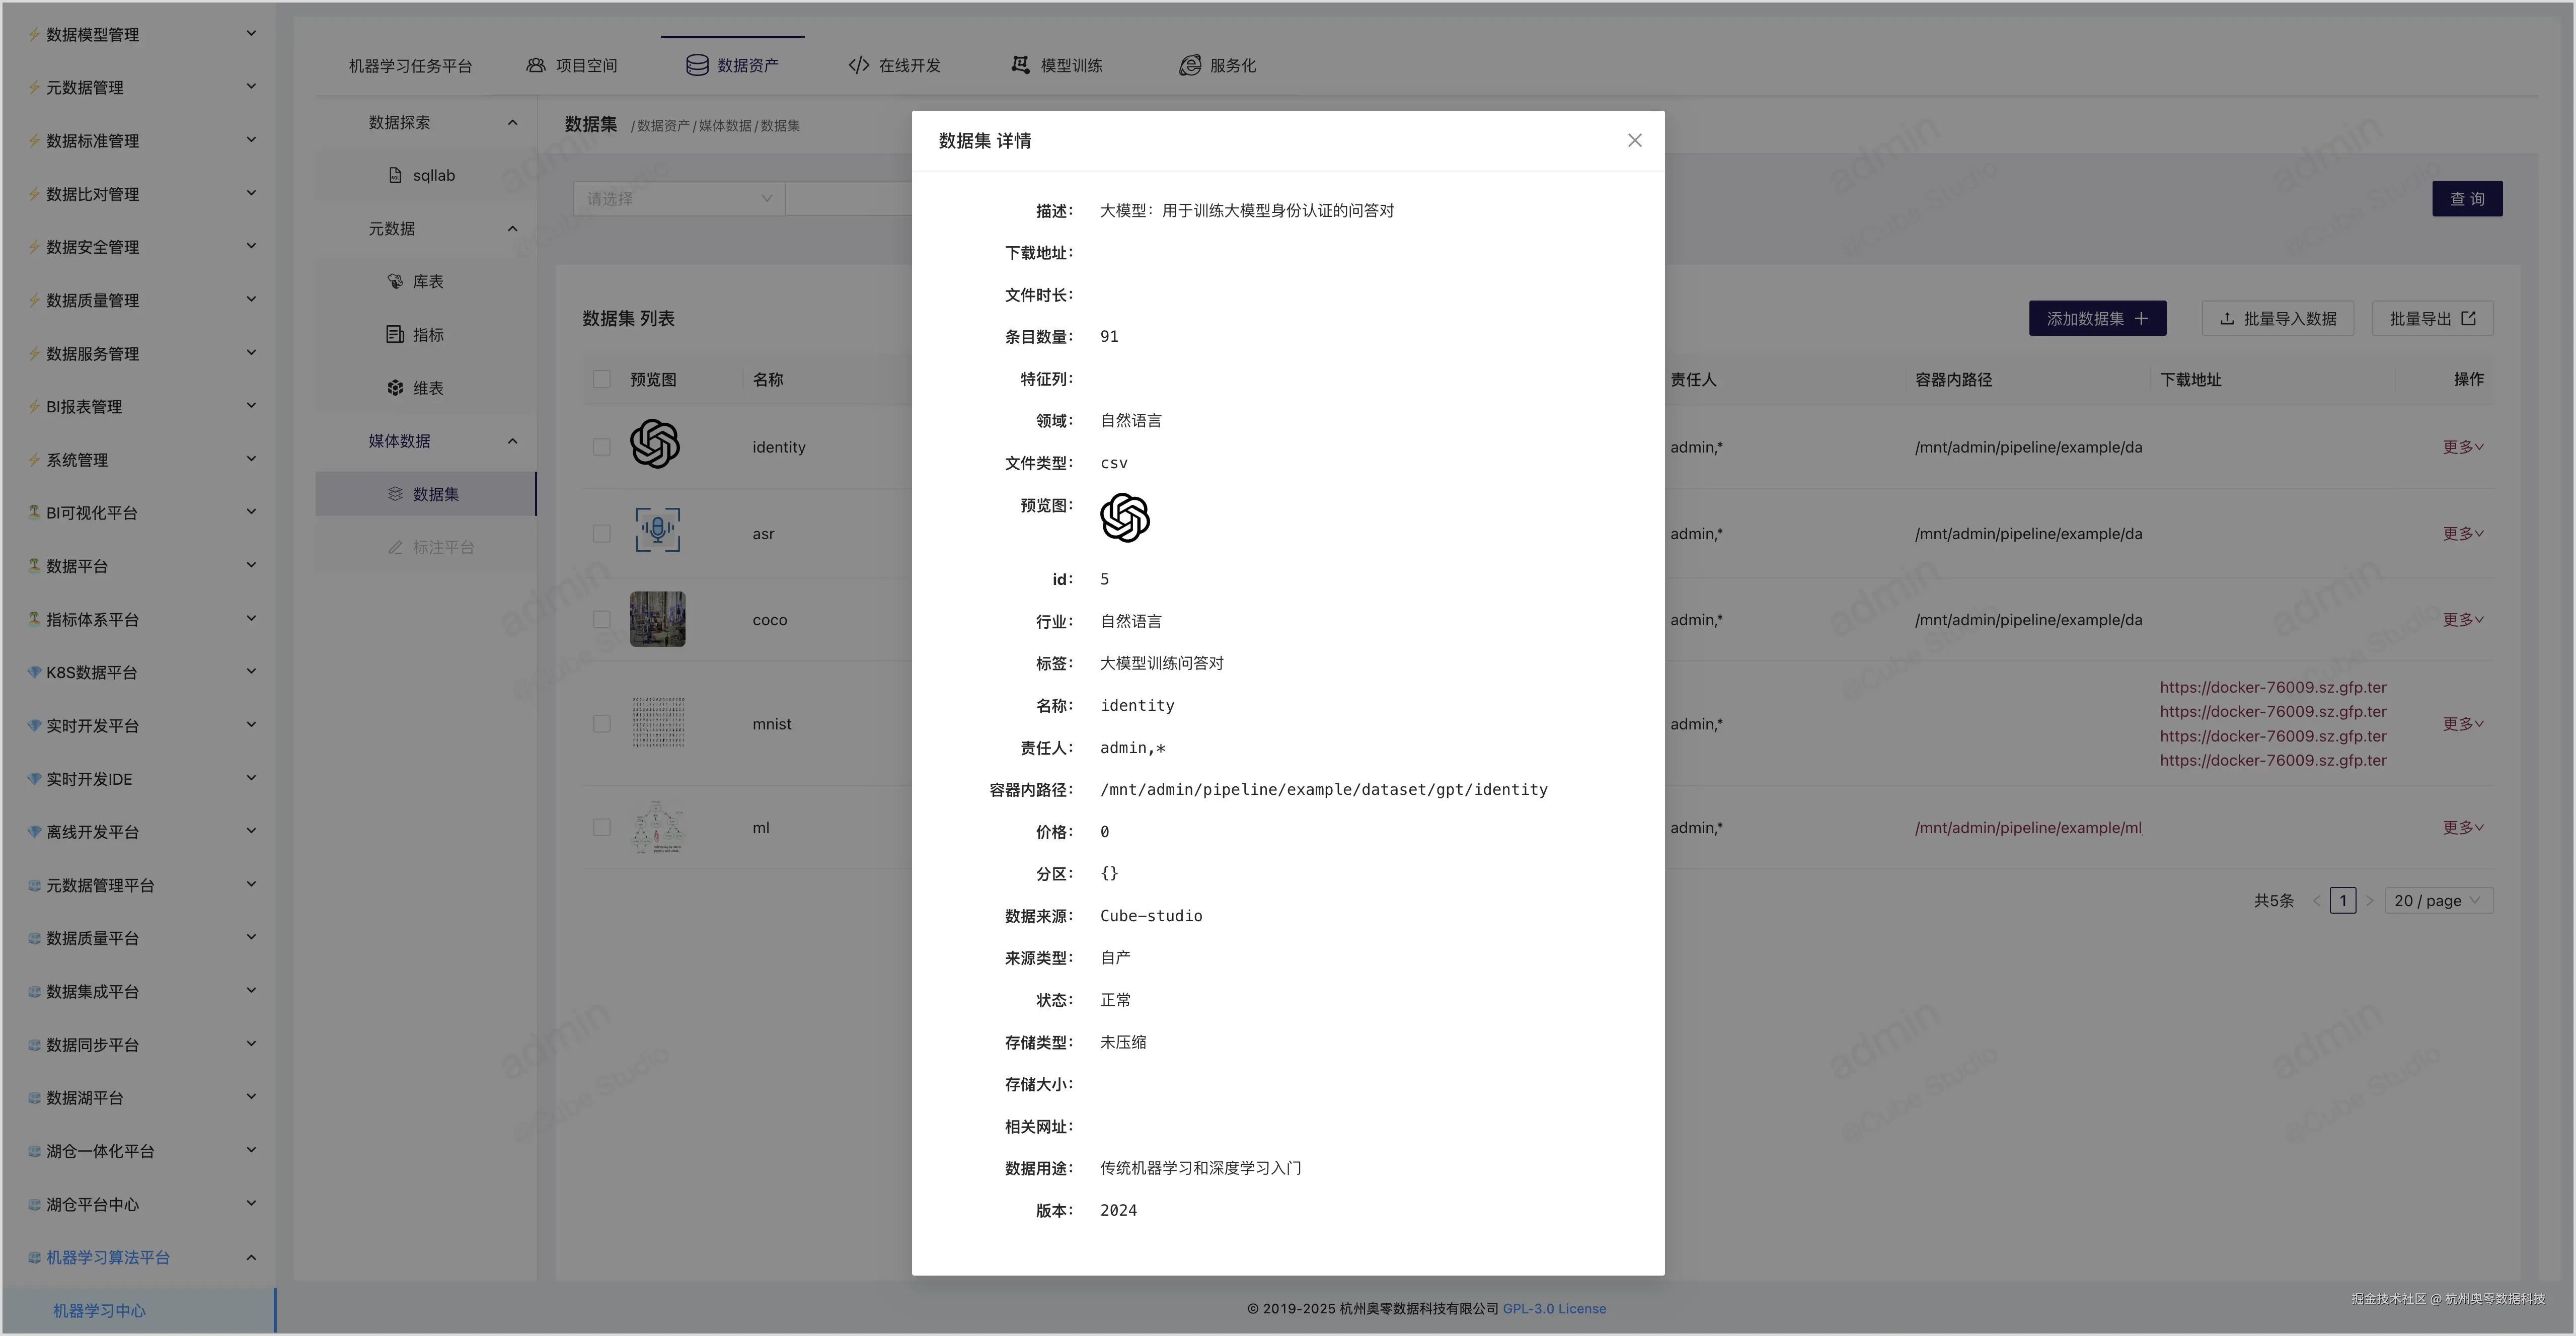Click the sqllab document icon
The height and width of the screenshot is (1336, 2576).
pyautogui.click(x=395, y=175)
